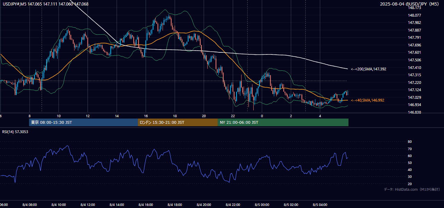Click hour label 12 on price chart time axis
Viewport: 444px width, 208px height.
coord(88,116)
